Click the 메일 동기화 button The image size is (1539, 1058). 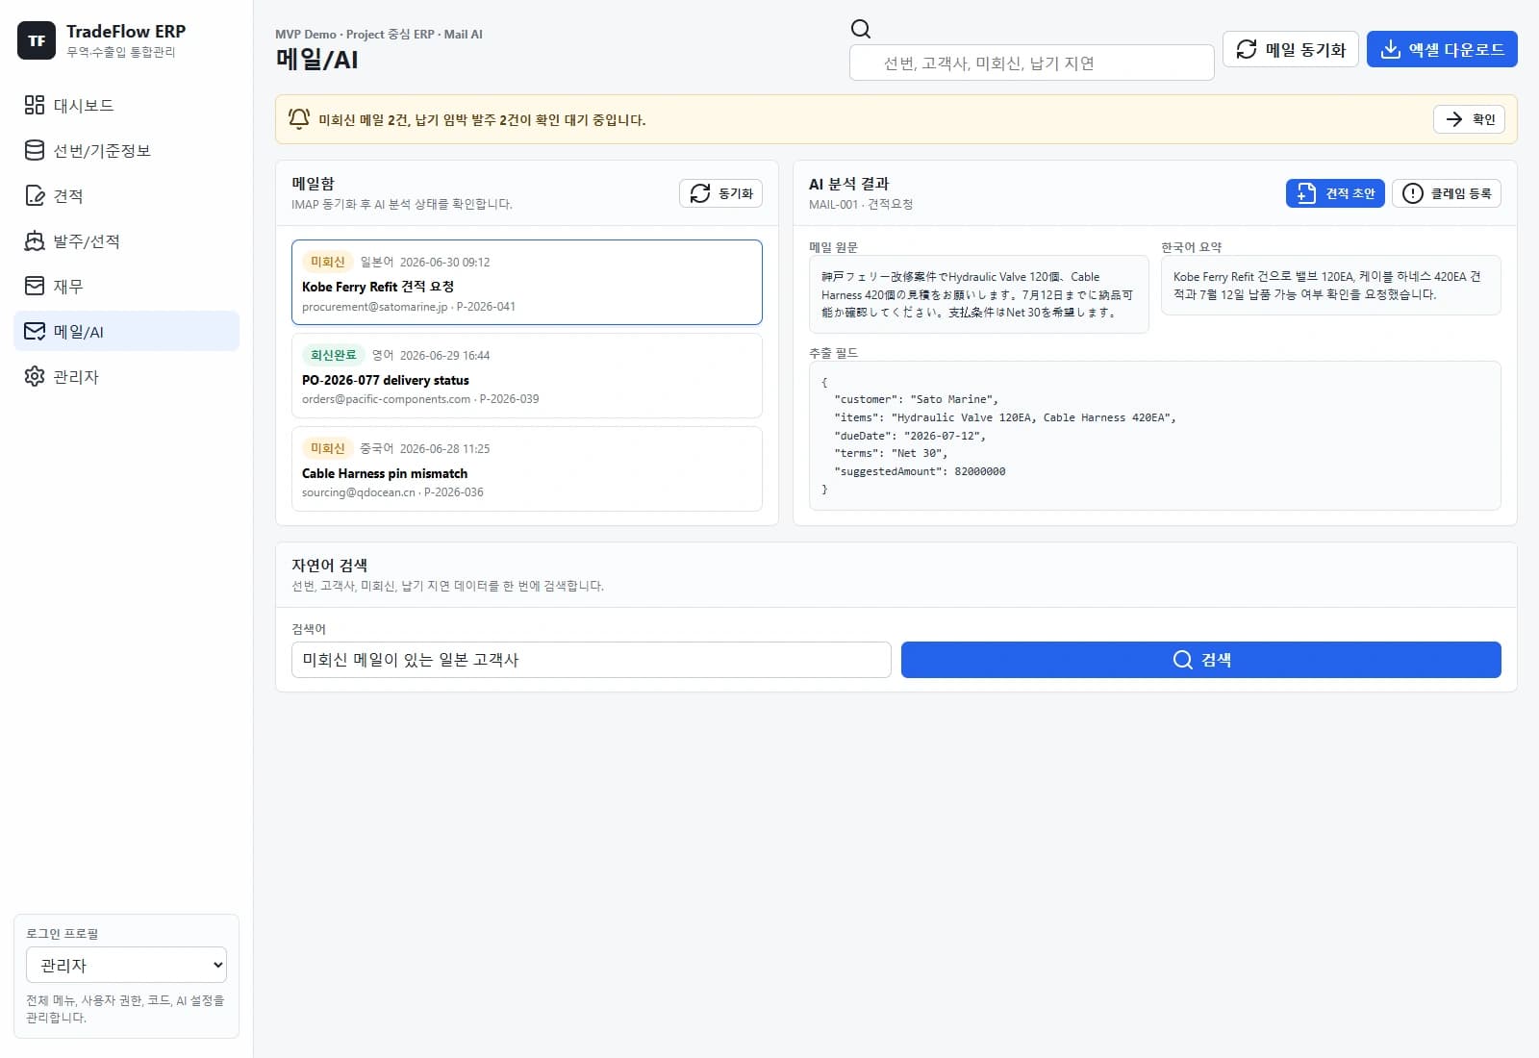(x=1290, y=49)
